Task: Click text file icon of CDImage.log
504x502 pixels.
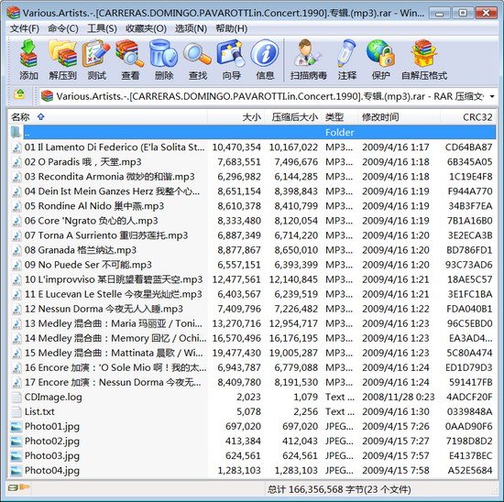Action: 16,398
